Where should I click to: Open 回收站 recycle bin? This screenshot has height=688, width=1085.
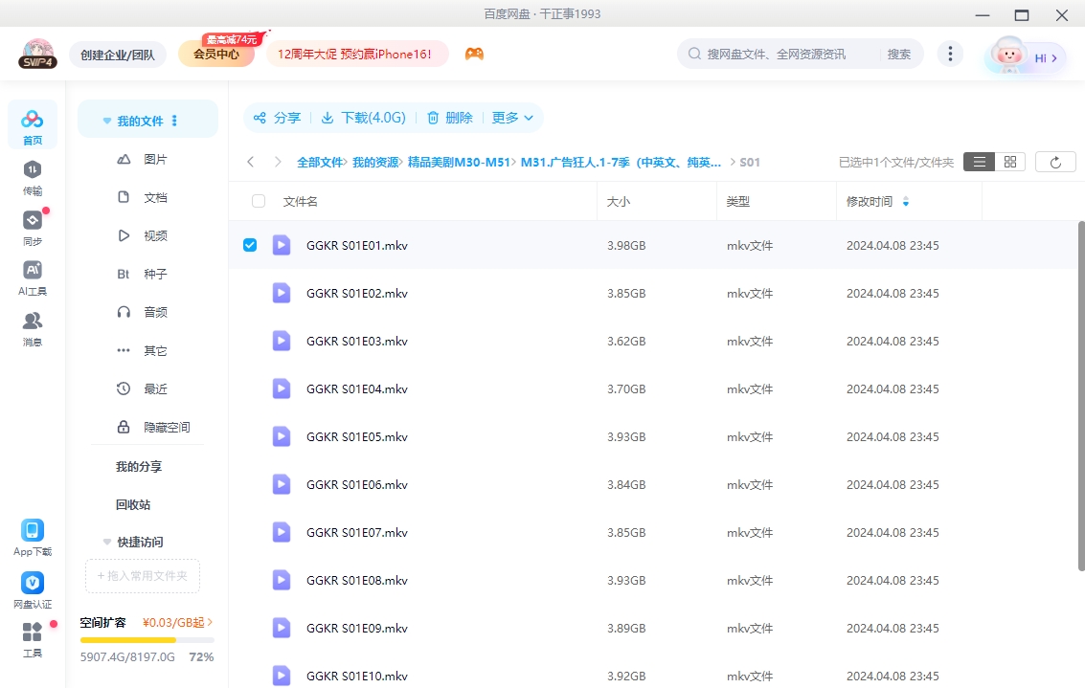[x=133, y=504]
